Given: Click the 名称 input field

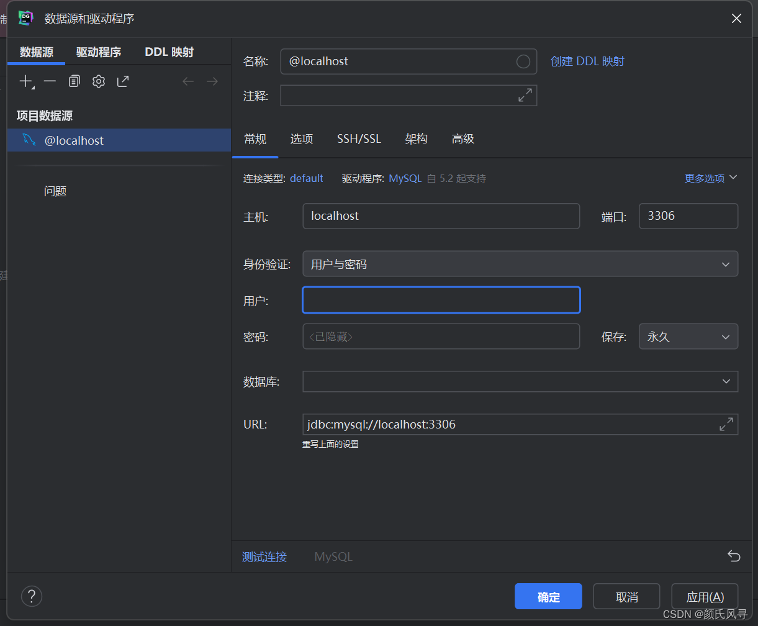Looking at the screenshot, I should (x=408, y=61).
